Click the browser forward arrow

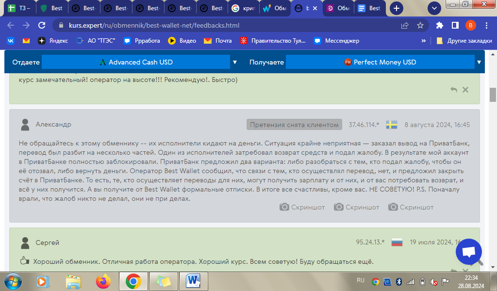pos(26,25)
